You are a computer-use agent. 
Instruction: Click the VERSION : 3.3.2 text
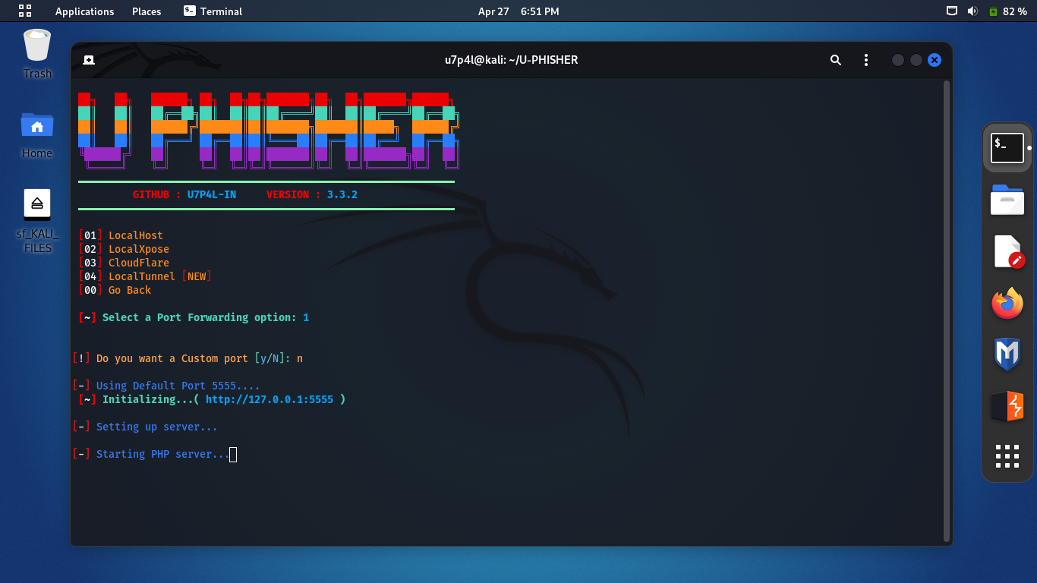pyautogui.click(x=312, y=195)
